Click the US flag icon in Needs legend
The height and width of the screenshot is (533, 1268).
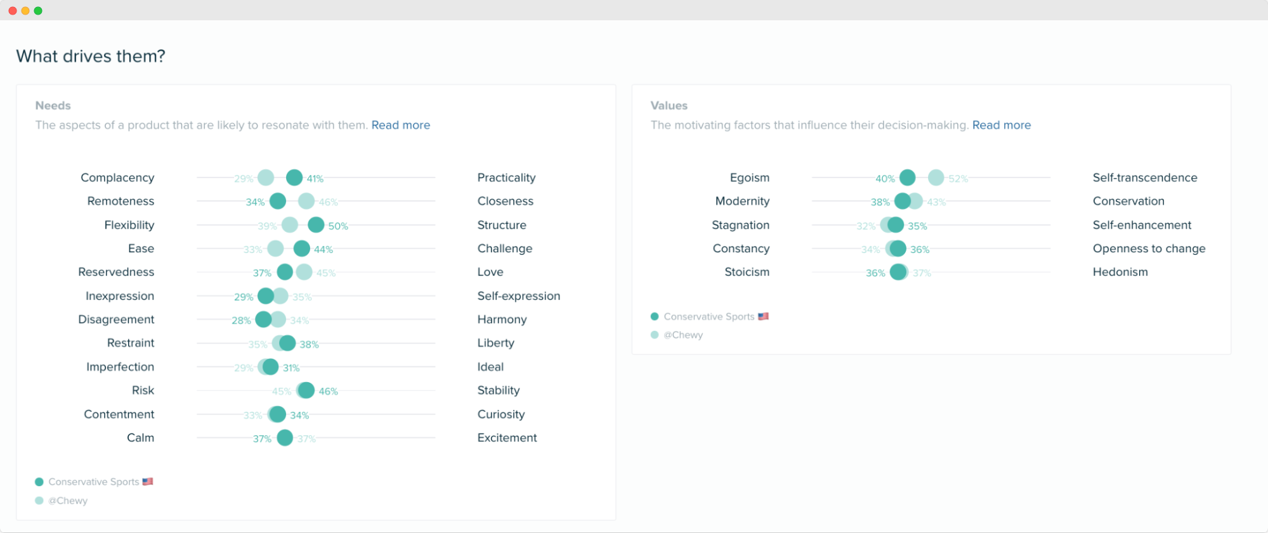[148, 482]
